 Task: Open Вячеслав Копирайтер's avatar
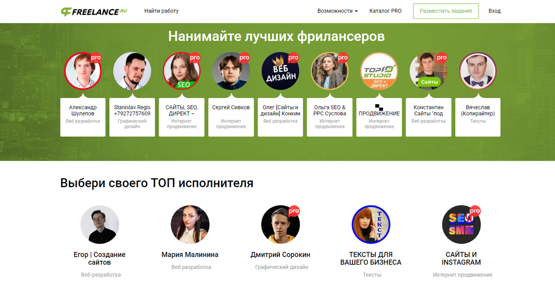[x=478, y=71]
